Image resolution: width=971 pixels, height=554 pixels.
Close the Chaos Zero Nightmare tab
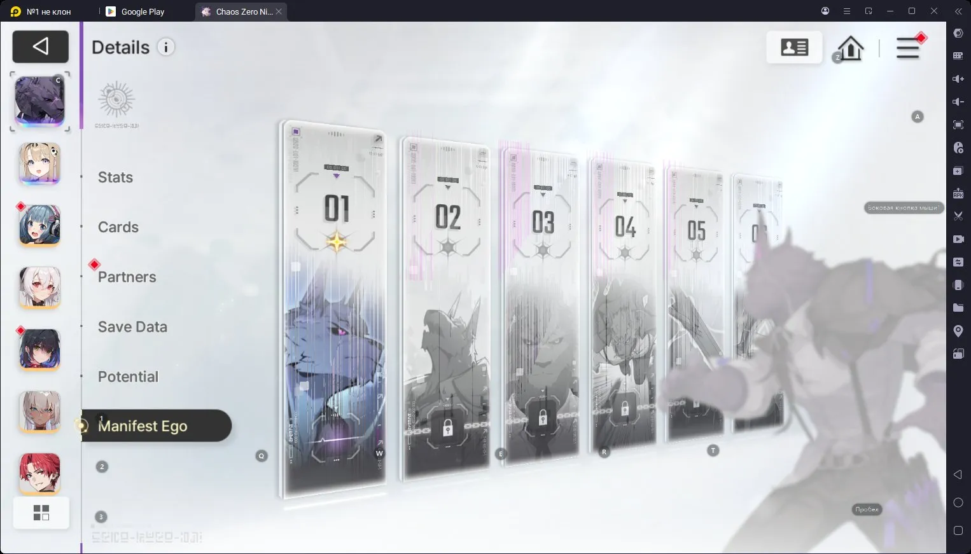tap(279, 11)
